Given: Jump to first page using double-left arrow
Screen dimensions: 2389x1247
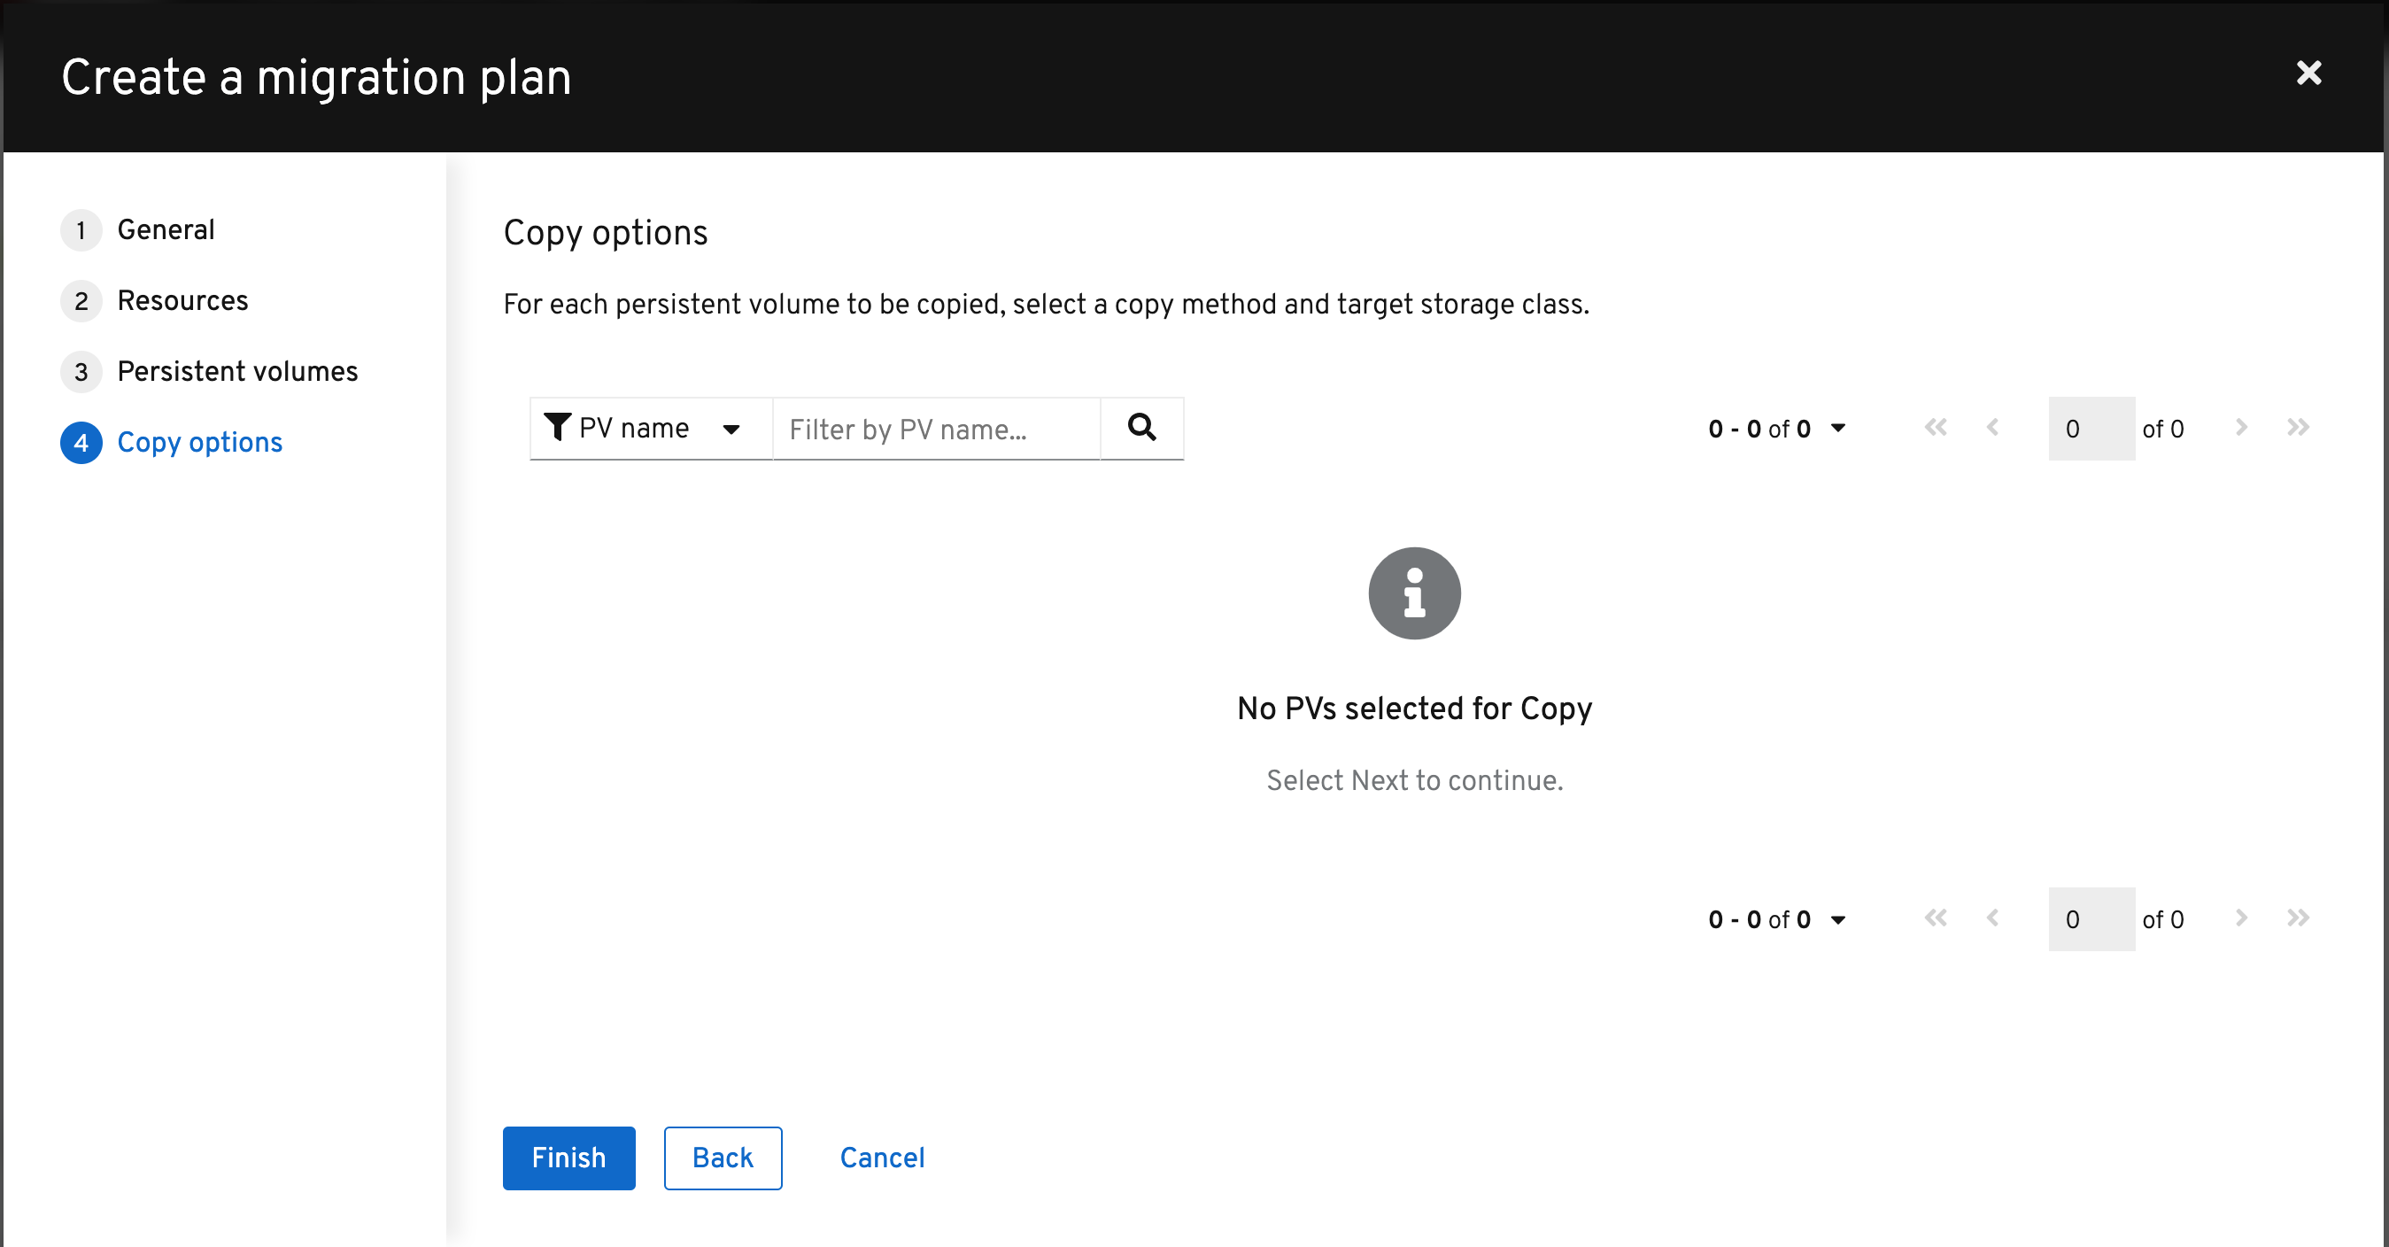Looking at the screenshot, I should coord(1936,427).
